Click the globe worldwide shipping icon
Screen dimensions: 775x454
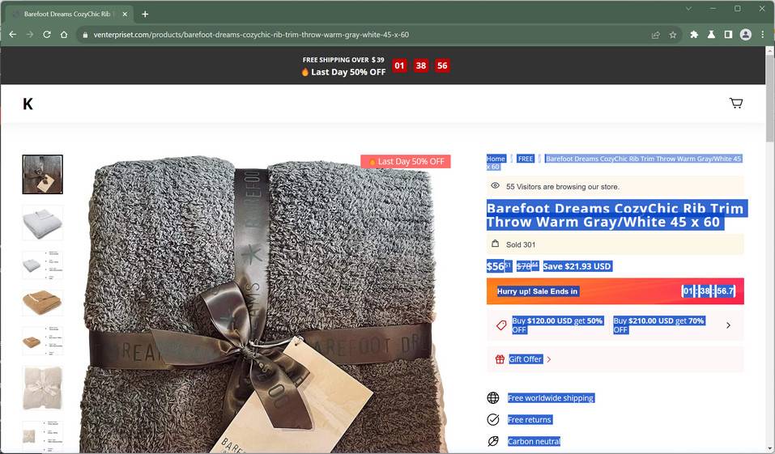click(493, 397)
